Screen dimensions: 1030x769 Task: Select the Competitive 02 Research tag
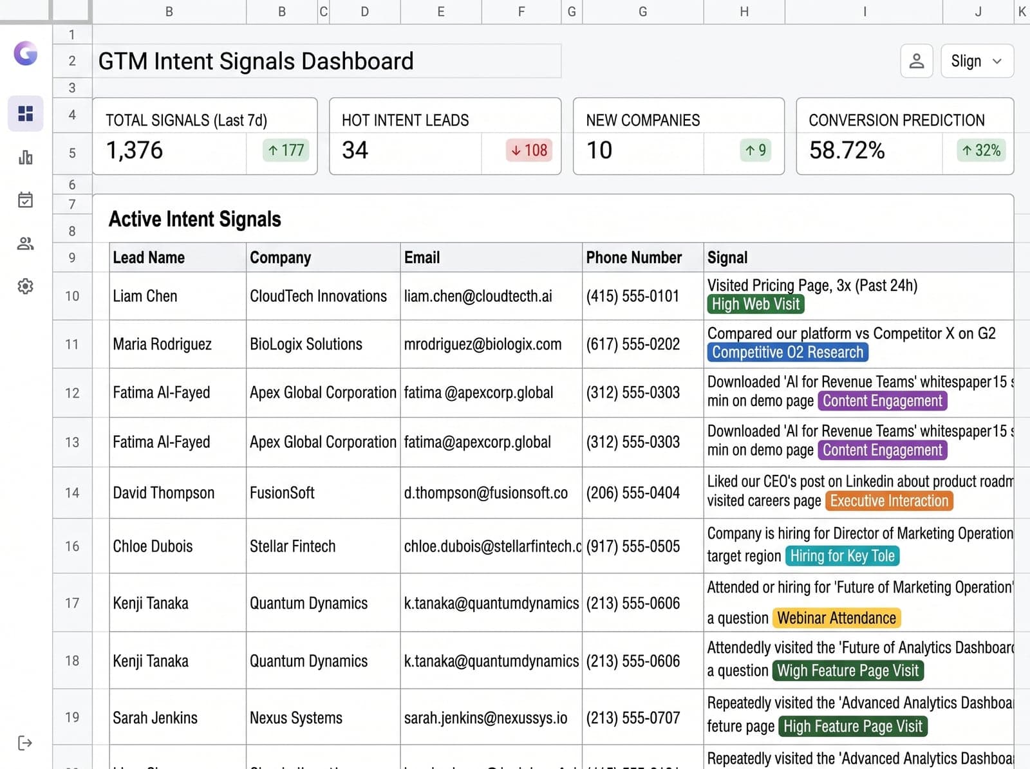tap(788, 352)
